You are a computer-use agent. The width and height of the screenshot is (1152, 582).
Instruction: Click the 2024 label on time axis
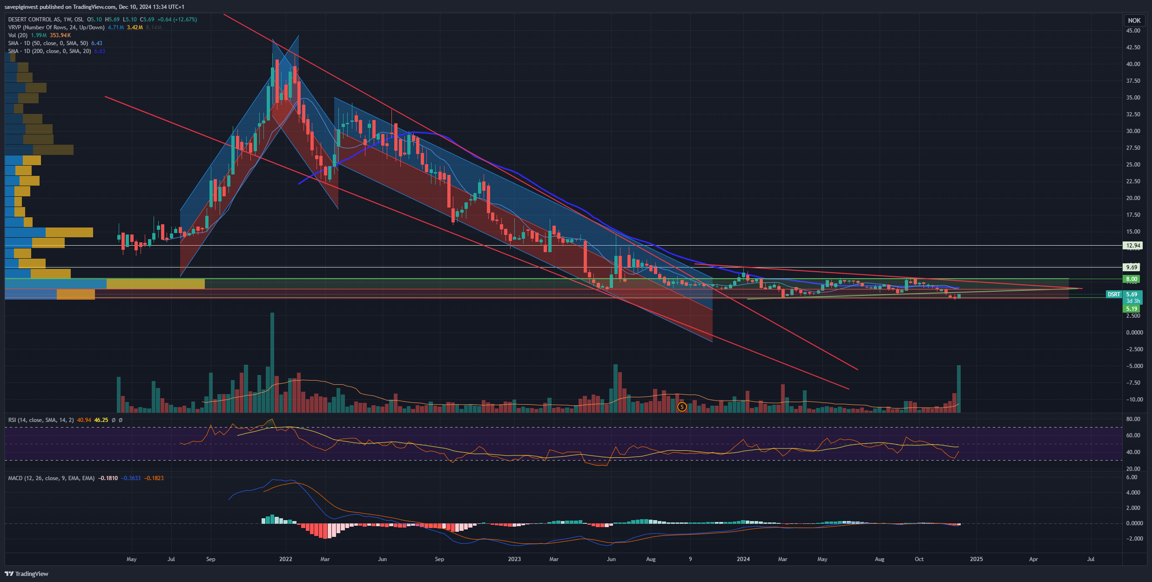tap(743, 559)
